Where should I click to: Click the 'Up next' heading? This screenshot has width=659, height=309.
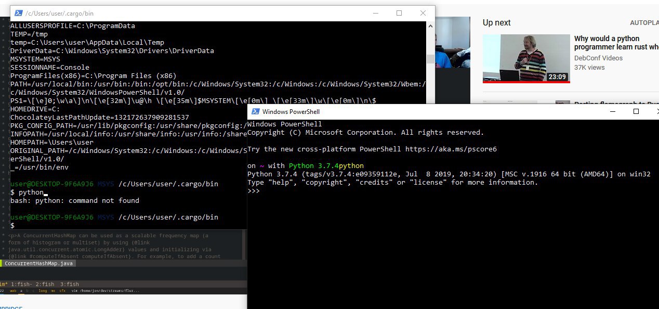pyautogui.click(x=497, y=23)
